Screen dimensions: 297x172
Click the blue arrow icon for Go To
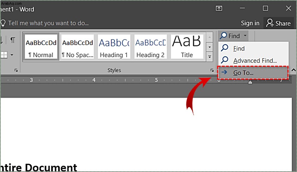[224, 72]
